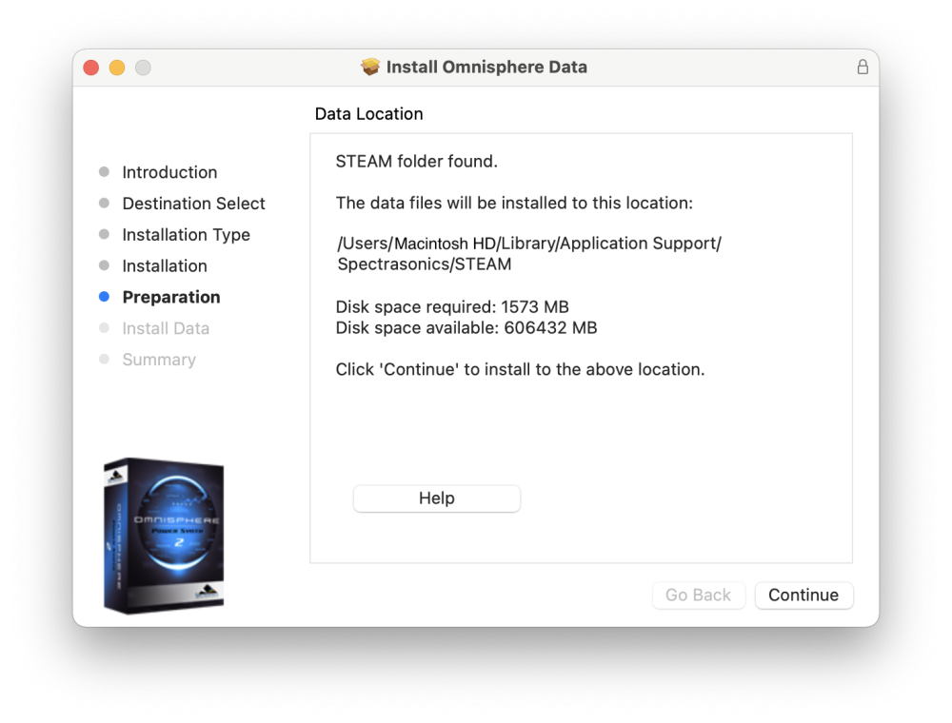Click the yellow minimize button
Screen dimensions: 952x723
[x=116, y=68]
